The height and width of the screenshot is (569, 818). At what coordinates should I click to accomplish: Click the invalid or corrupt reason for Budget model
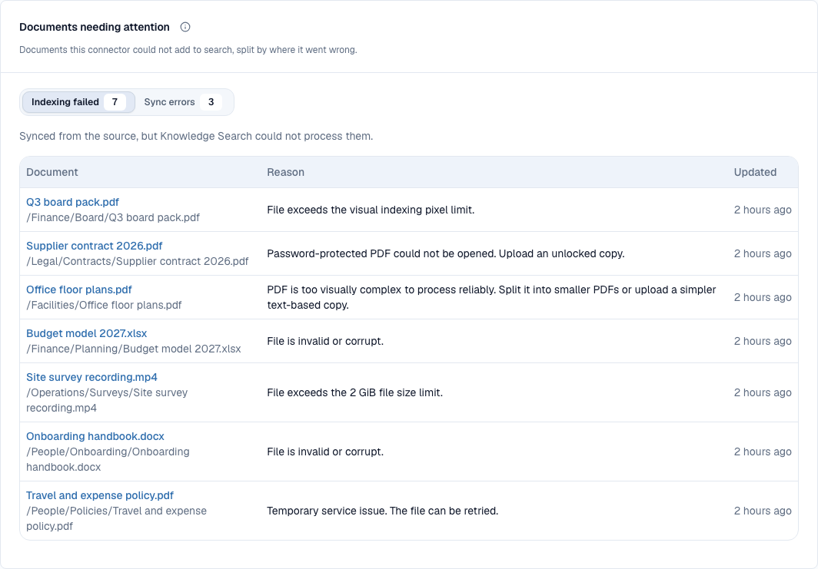point(325,341)
